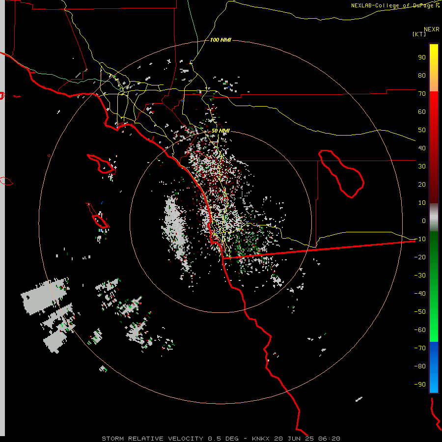This screenshot has width=442, height=442.
Task: Select the -30 value on velocity scale
Action: (x=420, y=276)
